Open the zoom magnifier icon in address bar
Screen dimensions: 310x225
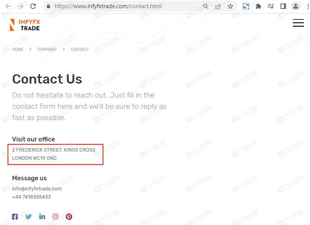coord(205,6)
